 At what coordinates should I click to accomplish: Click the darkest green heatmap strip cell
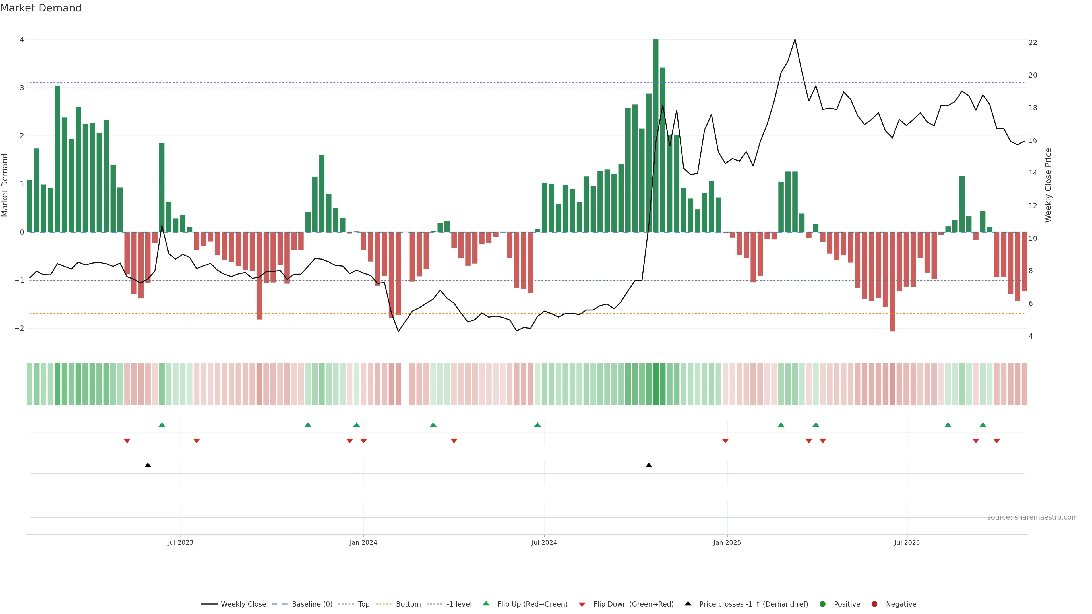pos(656,384)
